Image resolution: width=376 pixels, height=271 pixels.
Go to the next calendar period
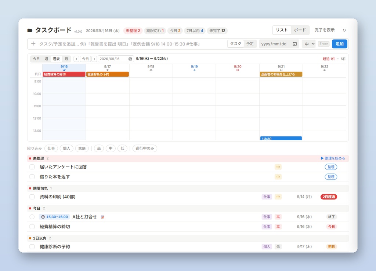click(94, 59)
